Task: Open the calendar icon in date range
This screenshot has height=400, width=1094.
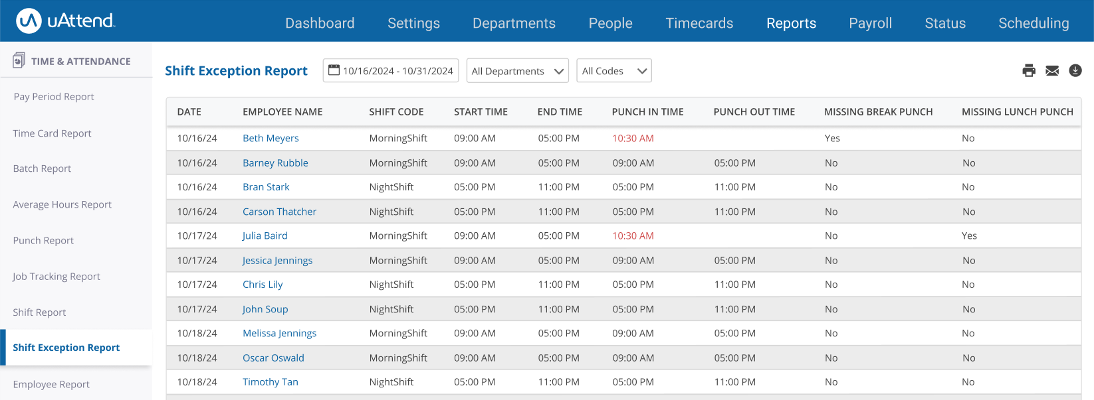Action: [x=334, y=70]
